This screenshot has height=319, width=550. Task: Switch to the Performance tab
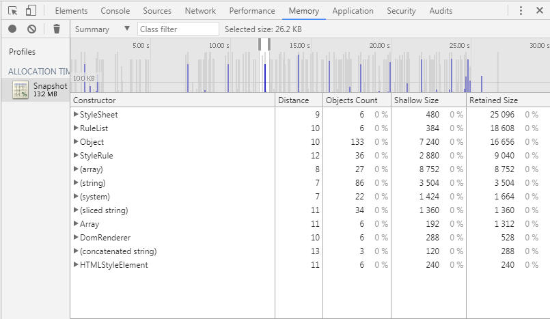click(252, 11)
